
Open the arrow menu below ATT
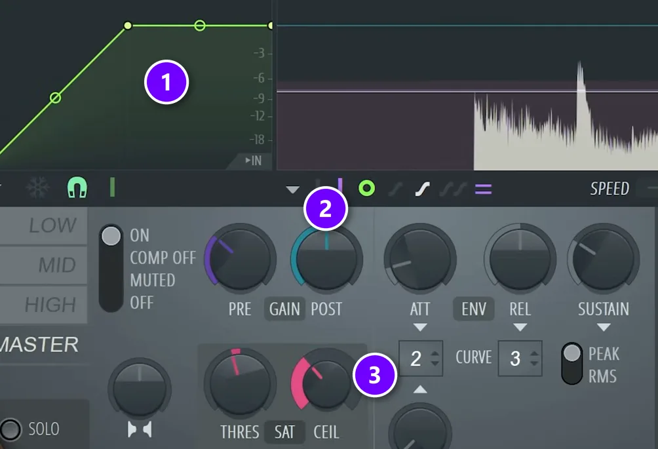419,327
